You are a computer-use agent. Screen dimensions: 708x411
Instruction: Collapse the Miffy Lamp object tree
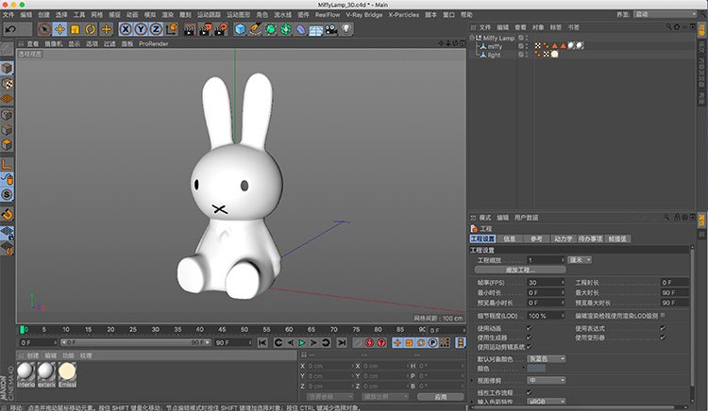(x=472, y=38)
